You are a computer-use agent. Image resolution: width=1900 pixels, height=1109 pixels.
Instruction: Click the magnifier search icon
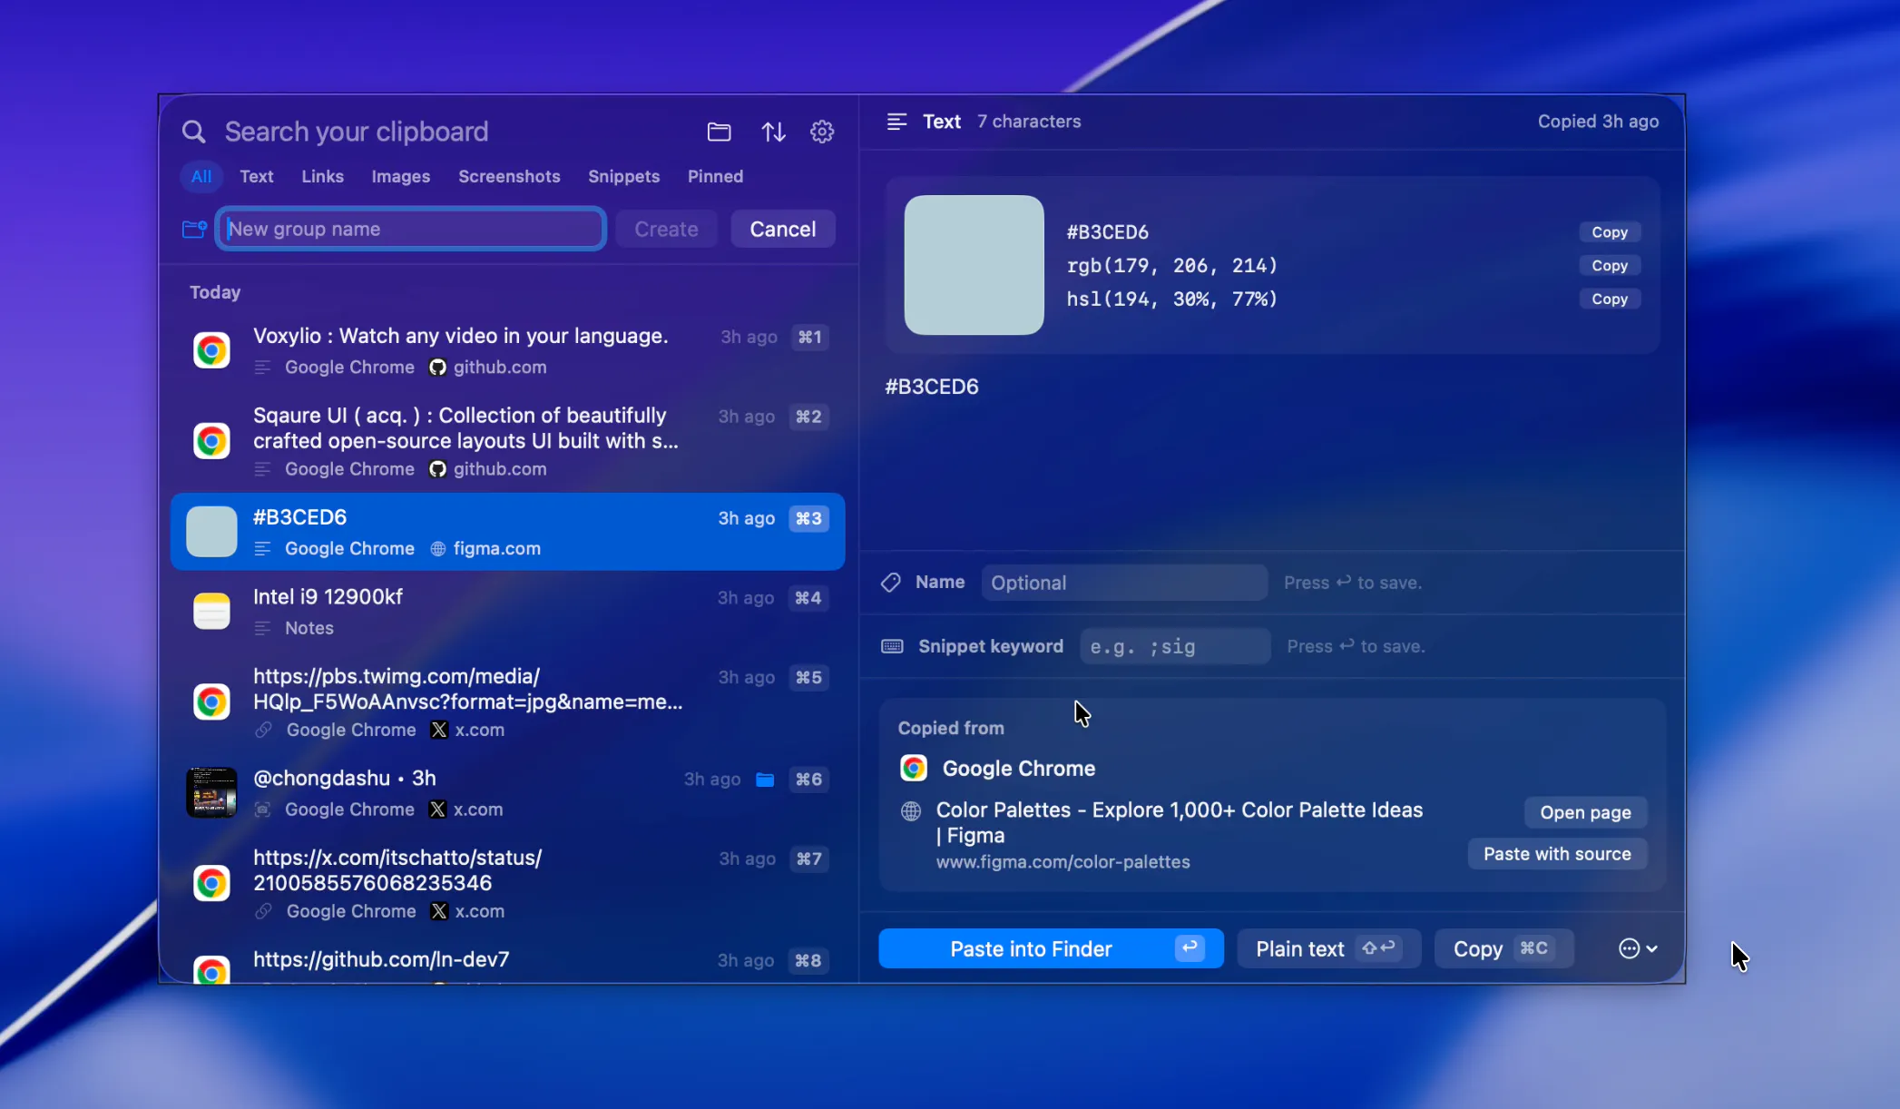pos(193,132)
